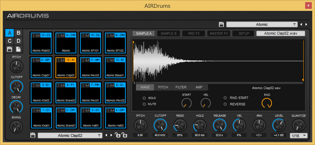
Task: Mute pad 2 - C#1 Atomic Snare01
Action: [63, 110]
